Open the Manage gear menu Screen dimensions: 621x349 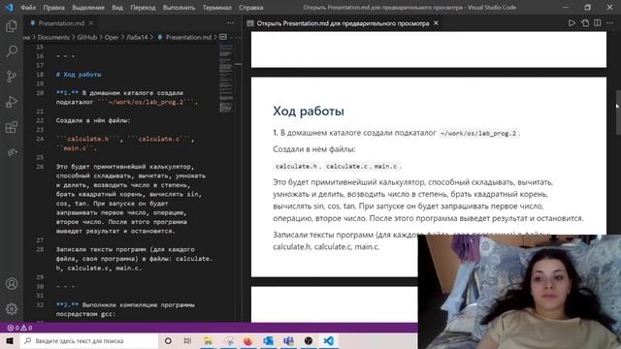pyautogui.click(x=12, y=308)
